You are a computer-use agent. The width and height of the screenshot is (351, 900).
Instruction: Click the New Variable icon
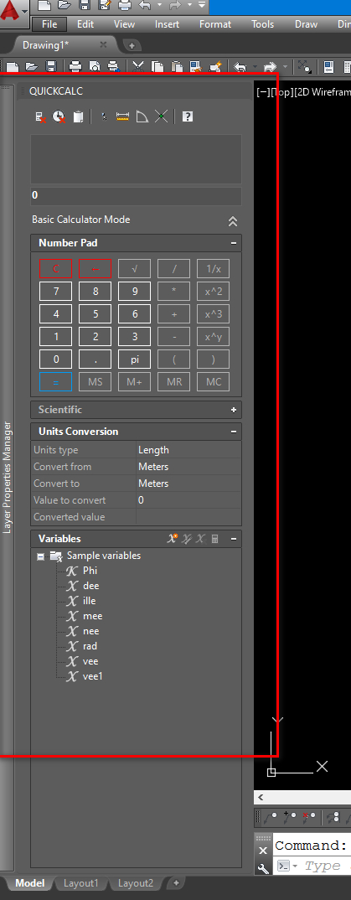pyautogui.click(x=173, y=539)
